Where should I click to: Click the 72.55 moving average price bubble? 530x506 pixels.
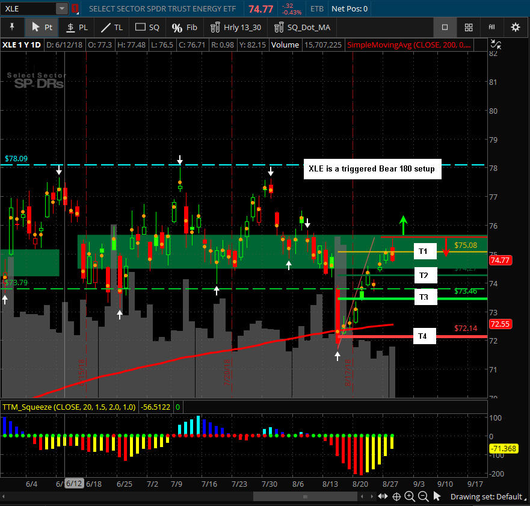[500, 324]
